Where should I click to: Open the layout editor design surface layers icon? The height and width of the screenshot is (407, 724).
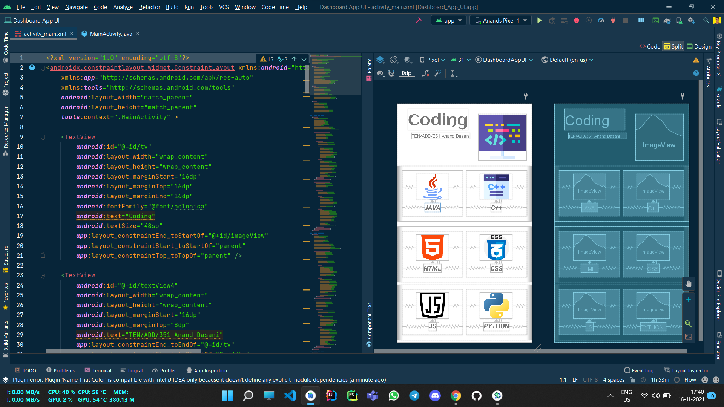point(380,60)
